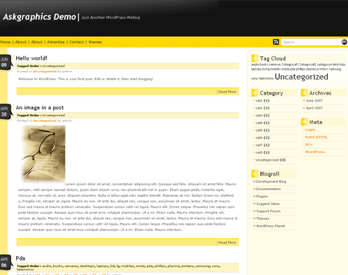Open Suggest Ideas in Blogroll
This screenshot has width=348, height=275.
click(268, 204)
